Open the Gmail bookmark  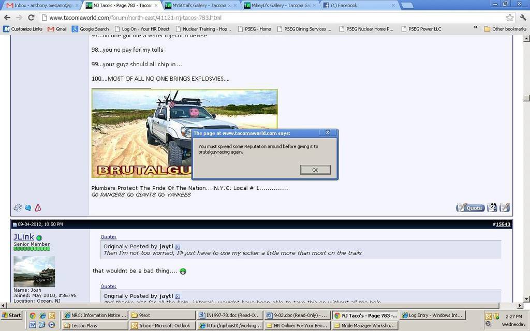(x=57, y=29)
